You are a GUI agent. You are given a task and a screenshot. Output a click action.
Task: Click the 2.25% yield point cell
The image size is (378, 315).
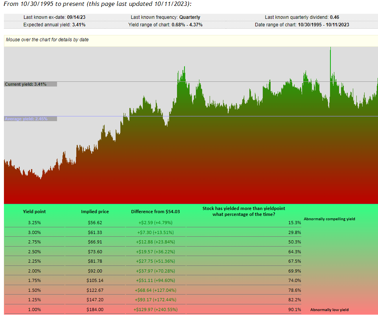[35, 261]
